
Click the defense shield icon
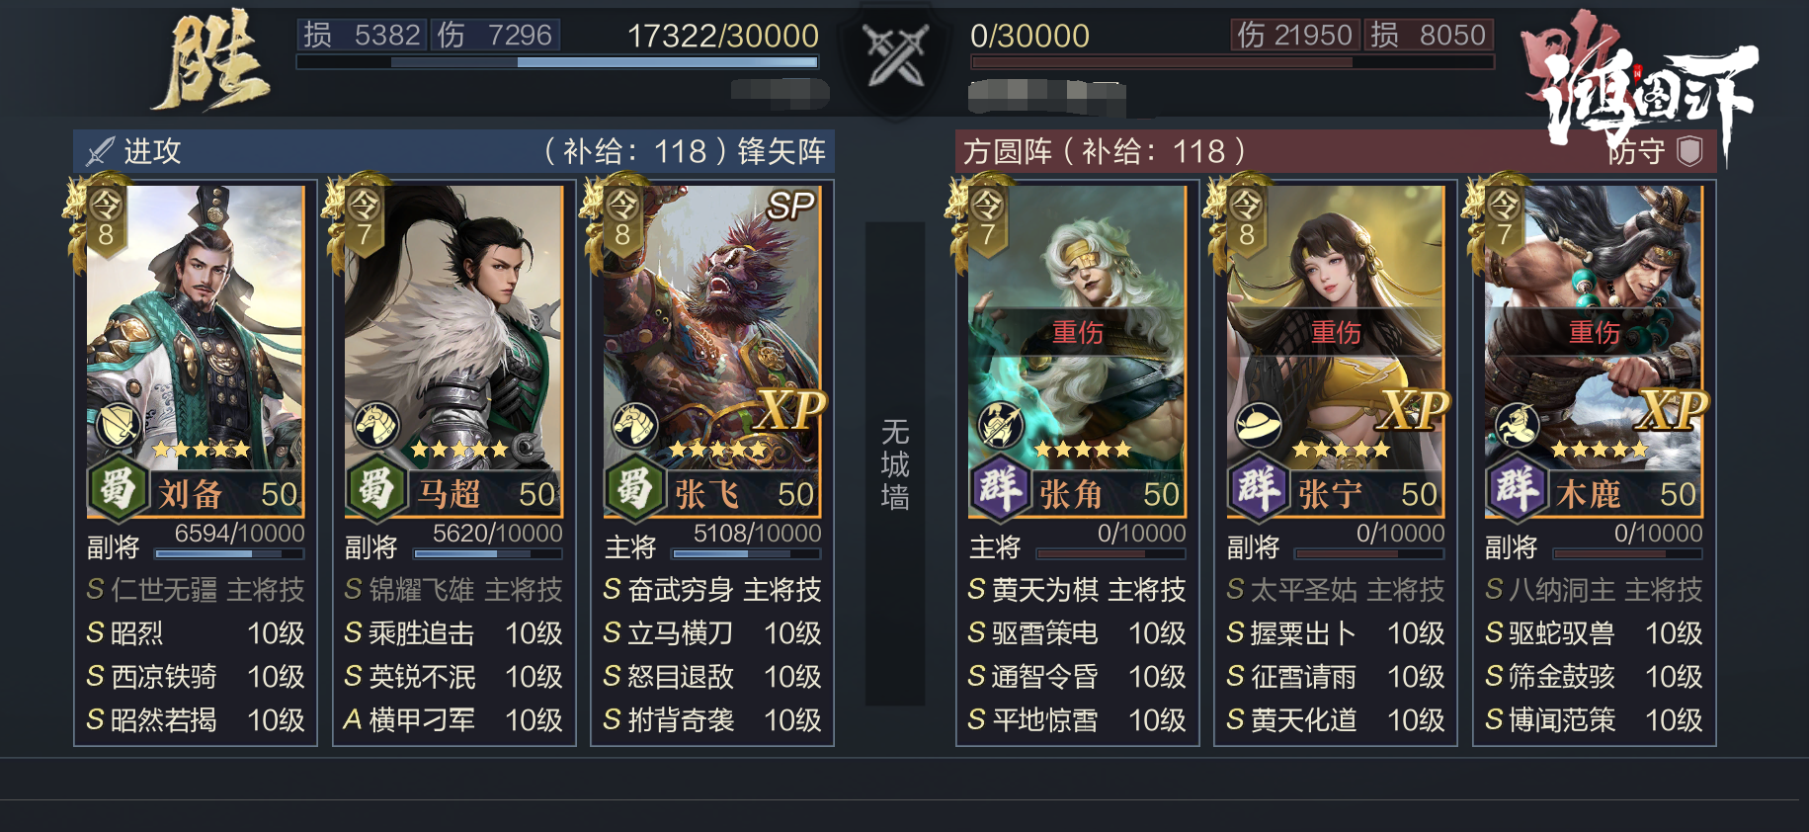pyautogui.click(x=1689, y=151)
